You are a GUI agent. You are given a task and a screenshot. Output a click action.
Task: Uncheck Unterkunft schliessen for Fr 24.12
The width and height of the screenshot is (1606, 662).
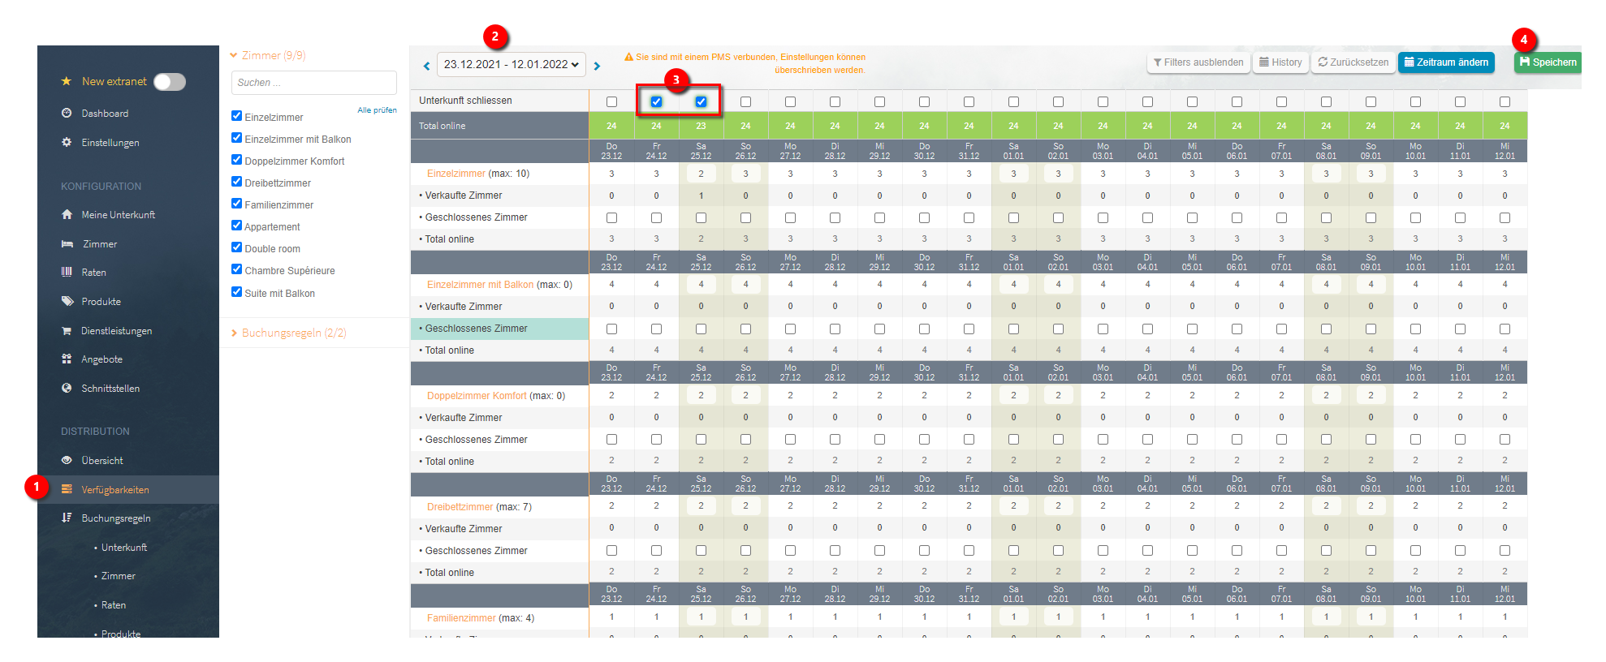pos(656,101)
